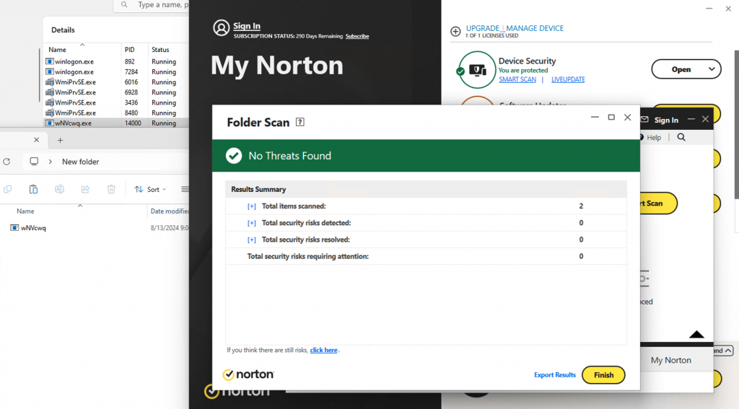Click the Norton logo in Folder Scan dialog
This screenshot has width=739, height=409.
click(248, 374)
